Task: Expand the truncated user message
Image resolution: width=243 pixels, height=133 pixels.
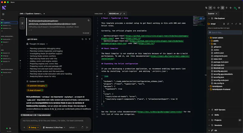Action: tap(31, 30)
